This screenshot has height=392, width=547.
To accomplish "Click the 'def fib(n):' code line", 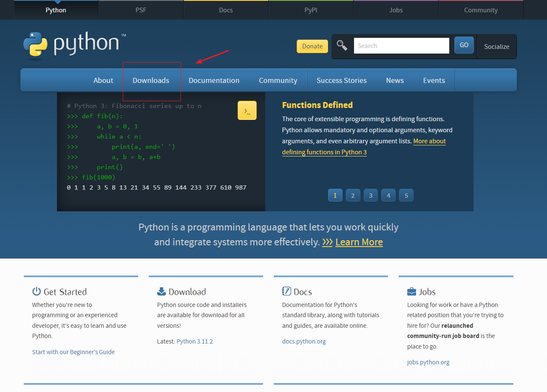I will coord(95,116).
